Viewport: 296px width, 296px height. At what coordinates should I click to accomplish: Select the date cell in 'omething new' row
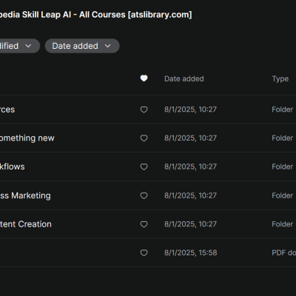(190, 138)
